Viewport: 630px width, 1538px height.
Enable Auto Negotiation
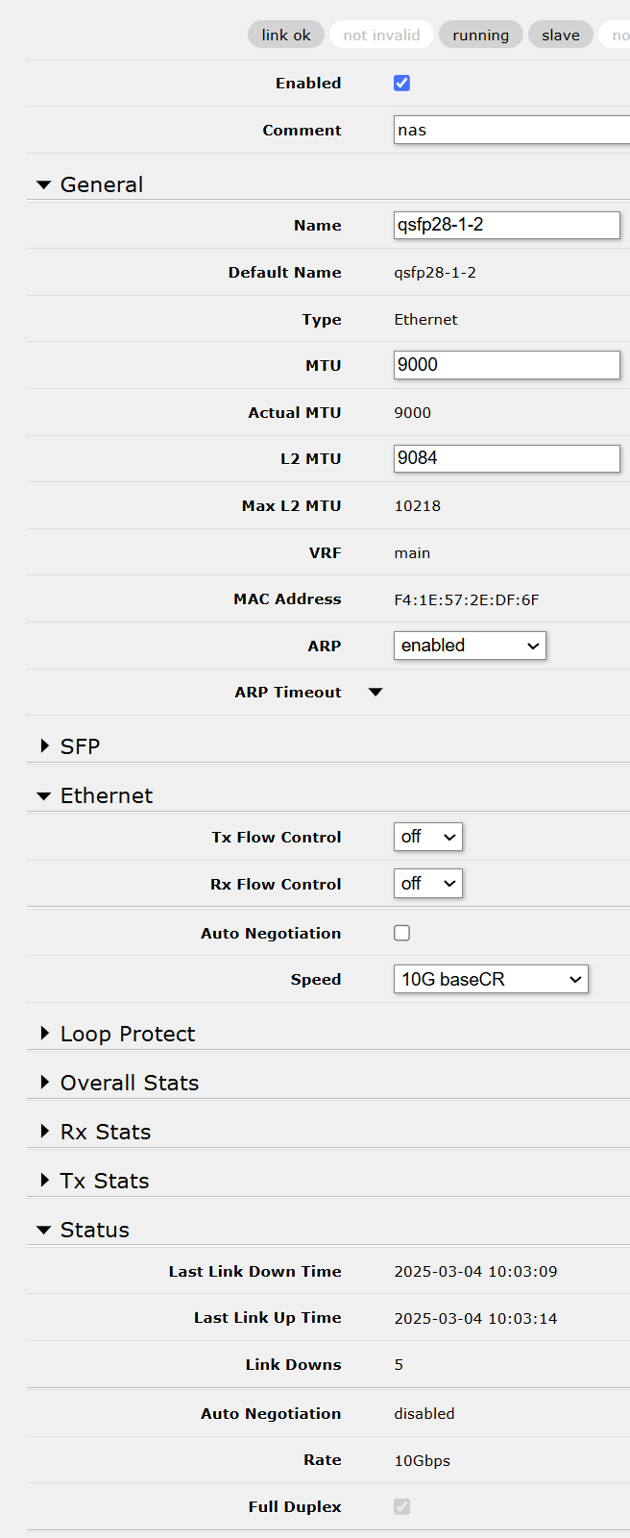tap(401, 932)
